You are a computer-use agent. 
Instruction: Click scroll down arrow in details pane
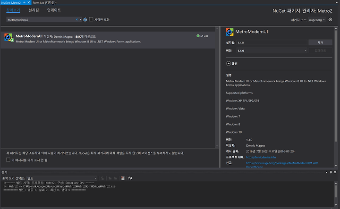(336, 166)
